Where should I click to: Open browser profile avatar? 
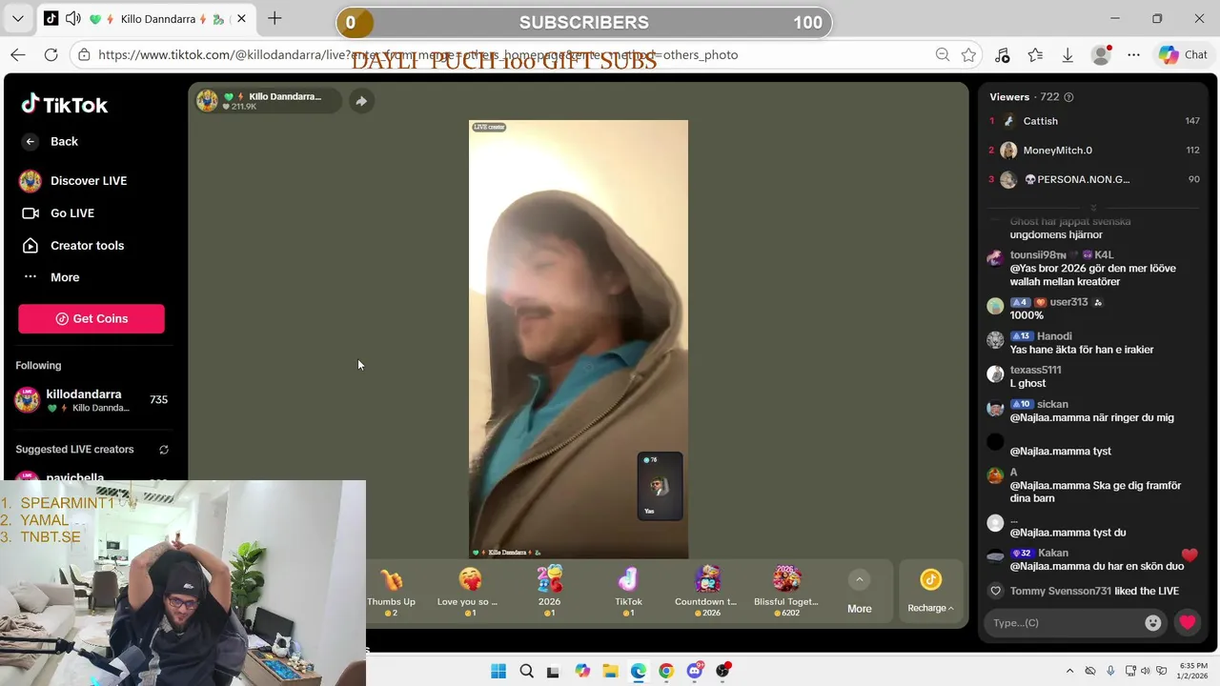(x=1101, y=55)
